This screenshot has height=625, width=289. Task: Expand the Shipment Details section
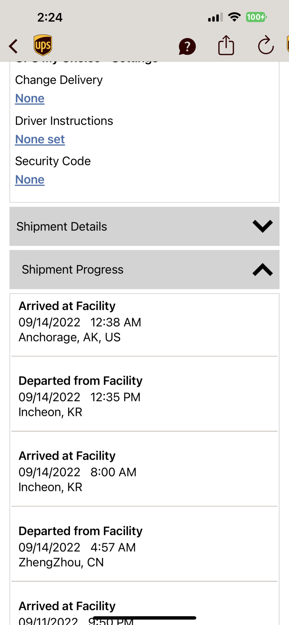click(144, 226)
